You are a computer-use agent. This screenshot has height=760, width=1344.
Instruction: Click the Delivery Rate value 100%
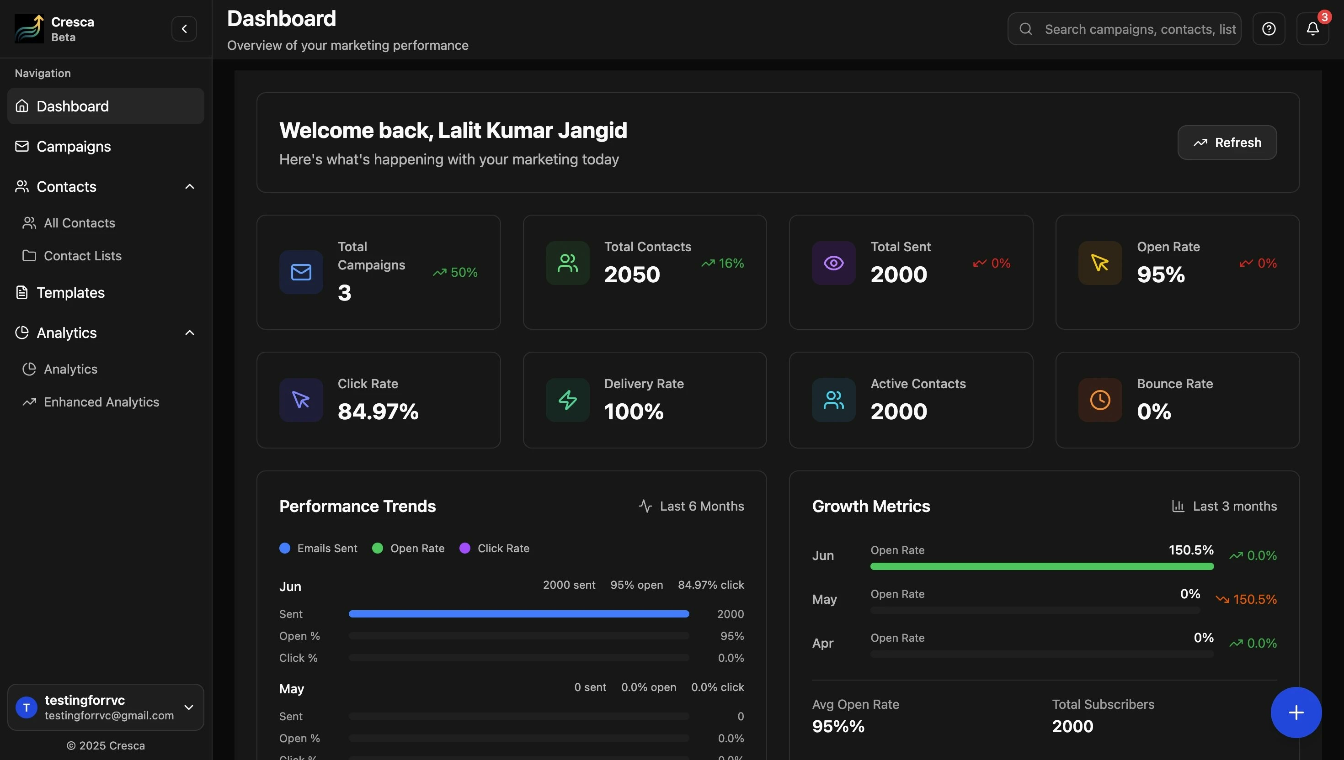click(x=634, y=412)
